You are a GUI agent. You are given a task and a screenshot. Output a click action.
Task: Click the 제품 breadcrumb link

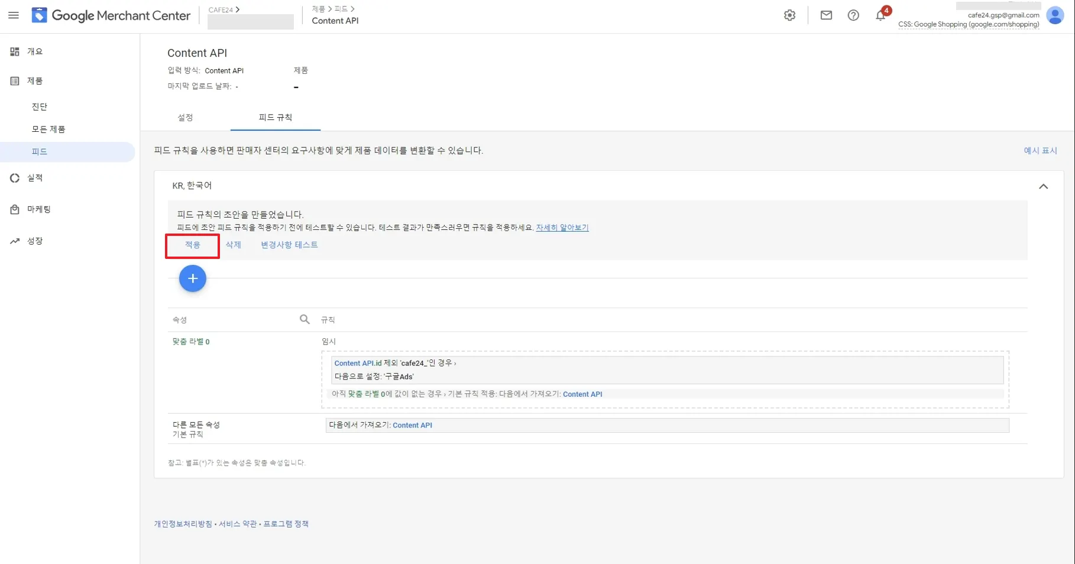[318, 9]
